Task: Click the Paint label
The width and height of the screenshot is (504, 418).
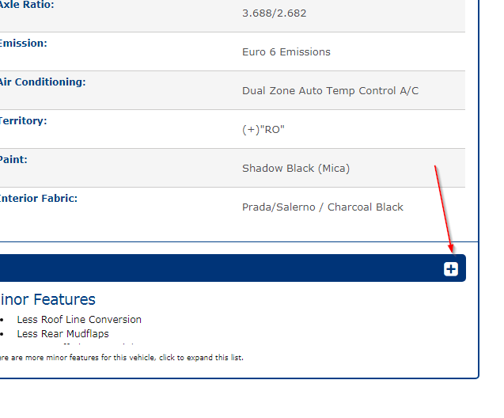Action: tap(14, 160)
